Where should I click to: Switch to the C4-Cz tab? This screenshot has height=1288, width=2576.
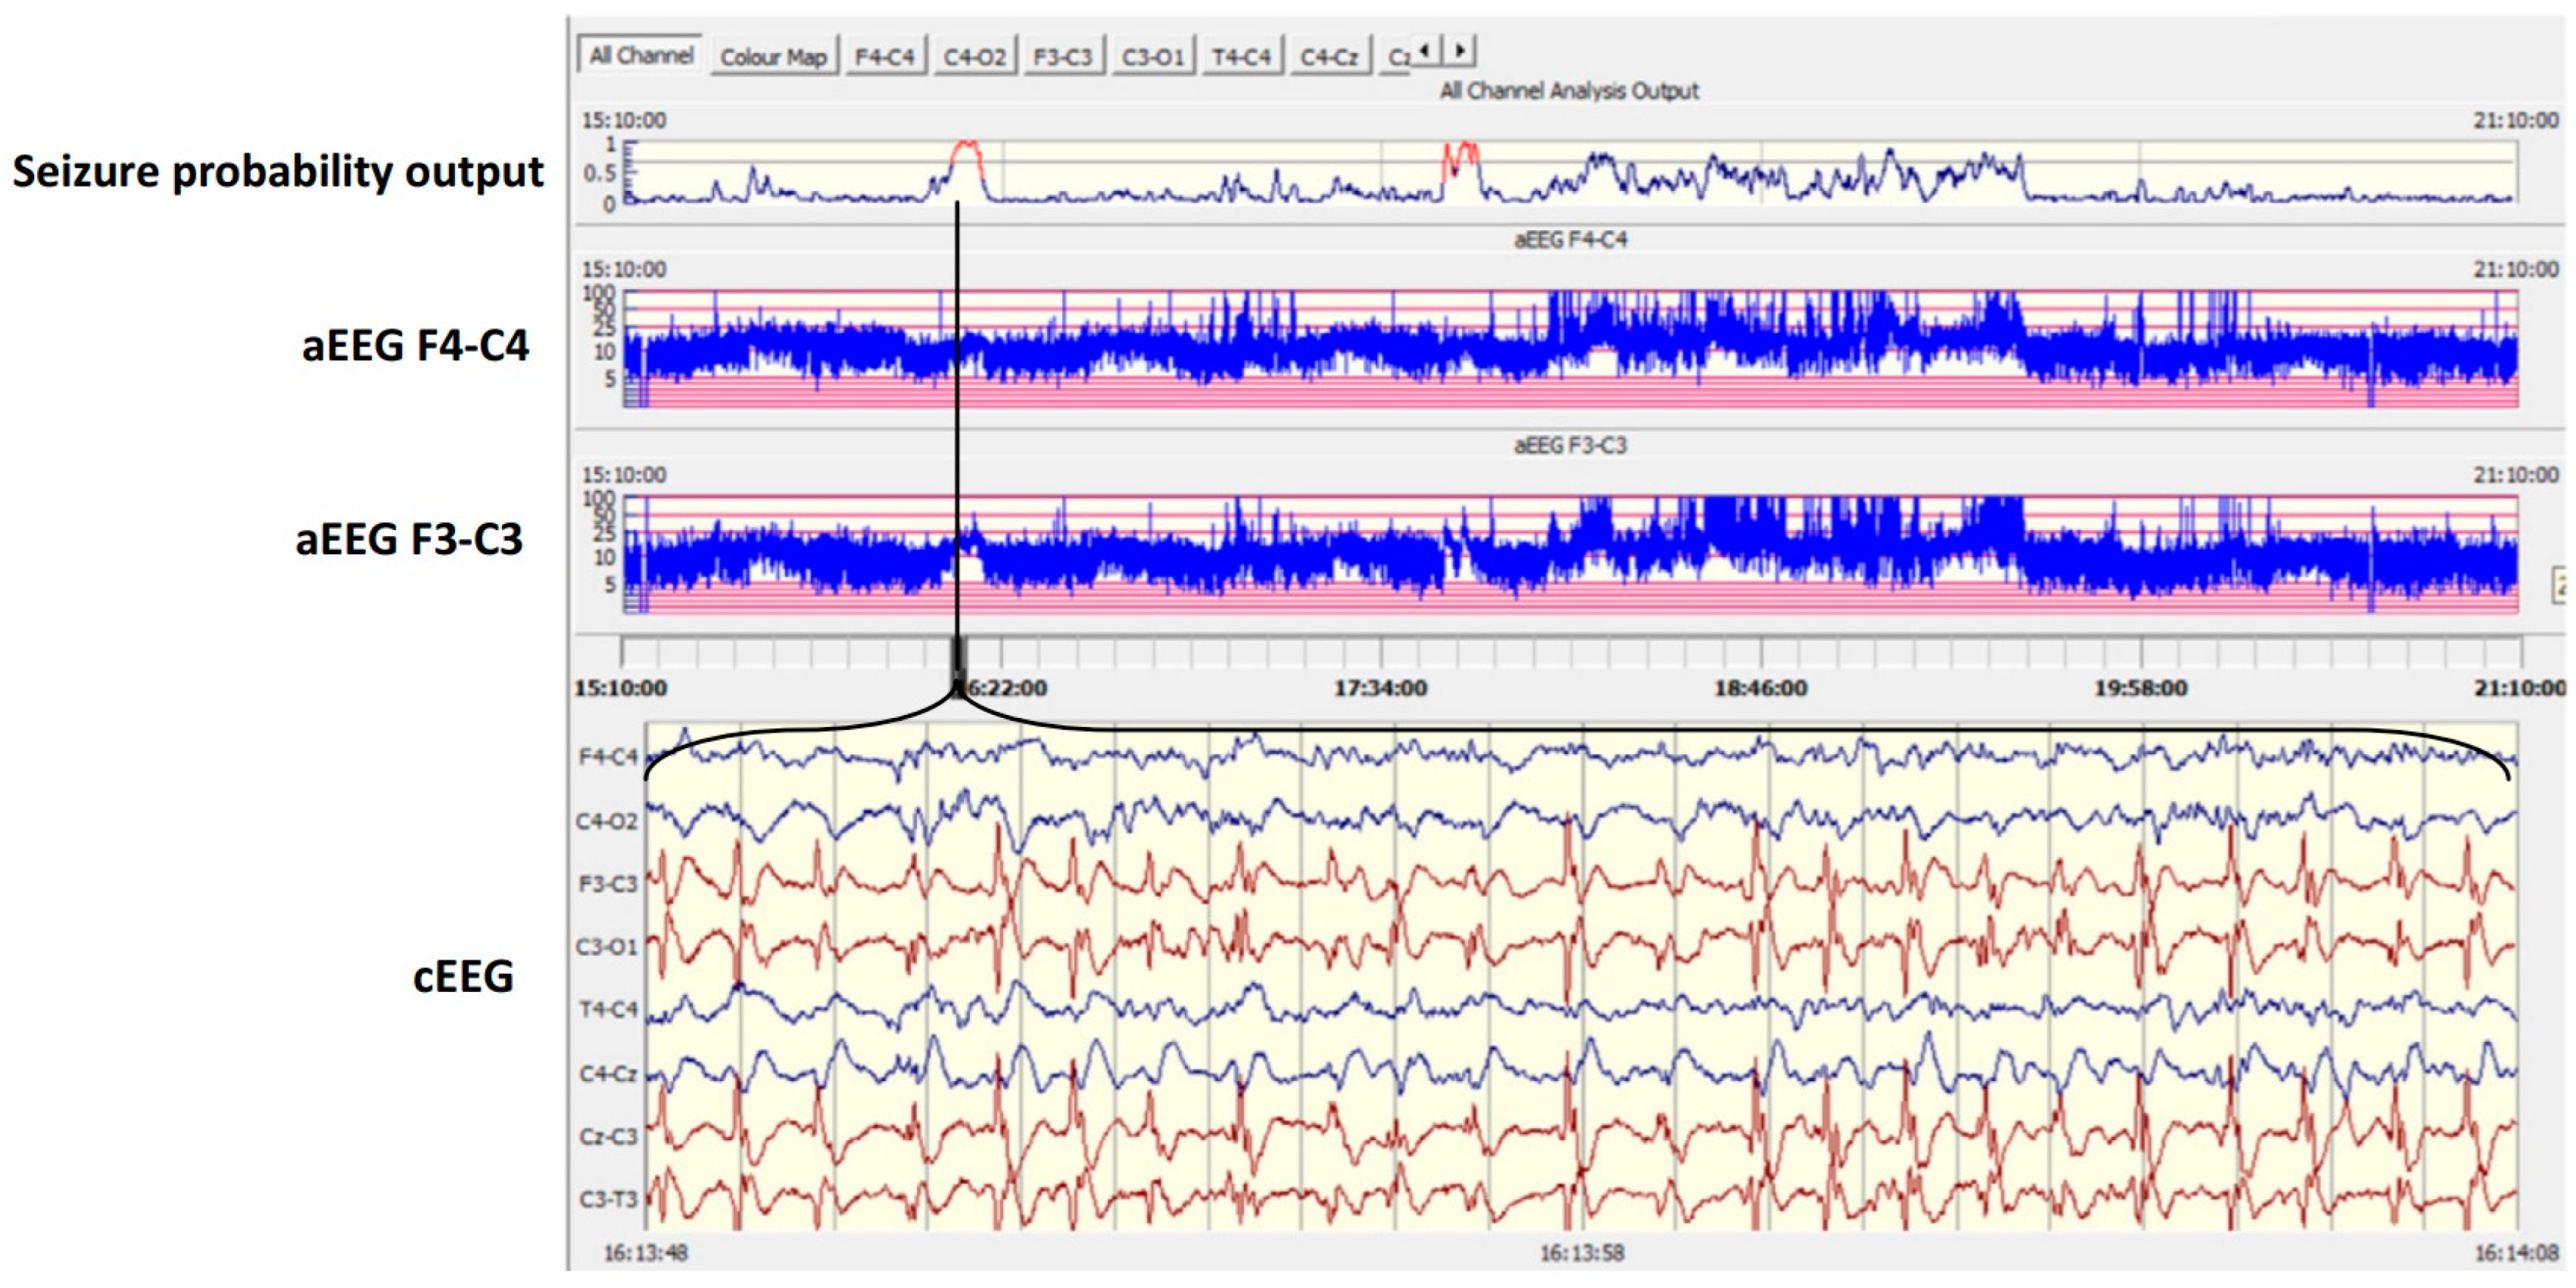(1329, 57)
